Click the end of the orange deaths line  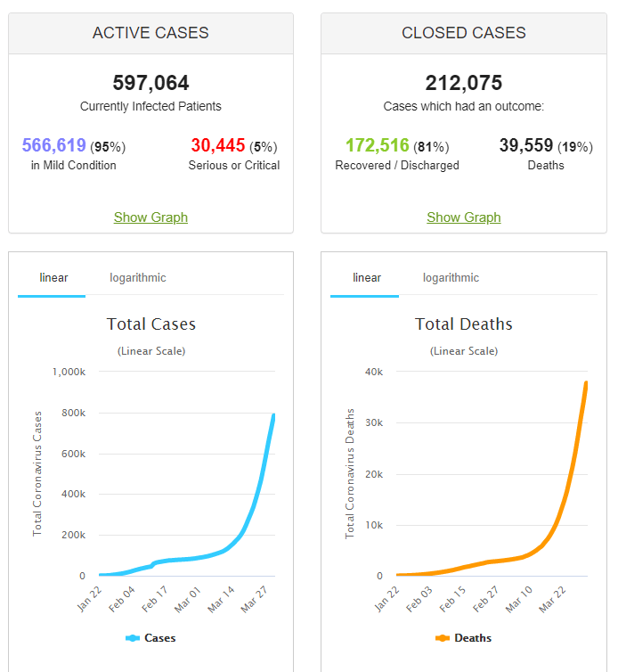click(x=586, y=383)
